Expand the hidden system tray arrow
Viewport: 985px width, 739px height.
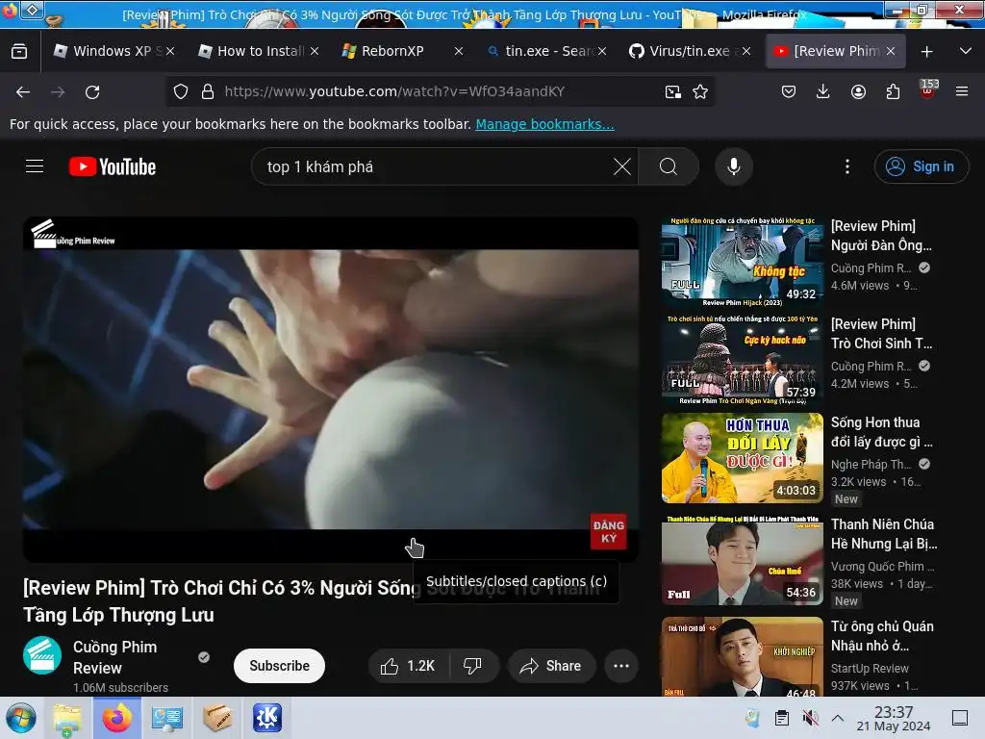click(838, 718)
